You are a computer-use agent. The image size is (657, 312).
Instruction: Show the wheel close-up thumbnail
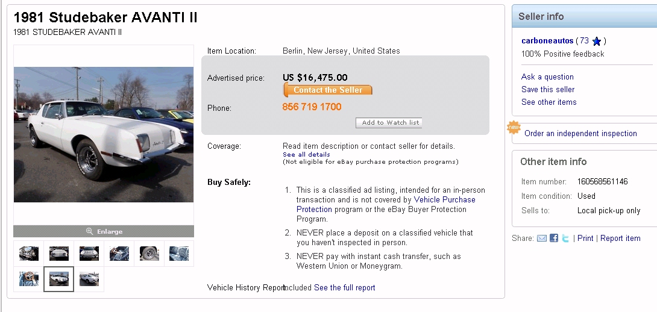click(x=149, y=254)
